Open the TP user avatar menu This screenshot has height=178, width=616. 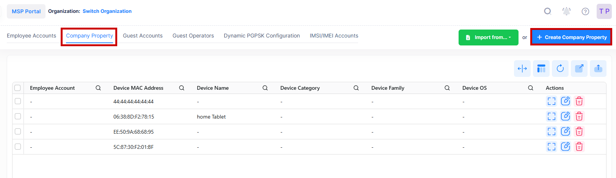pos(604,11)
